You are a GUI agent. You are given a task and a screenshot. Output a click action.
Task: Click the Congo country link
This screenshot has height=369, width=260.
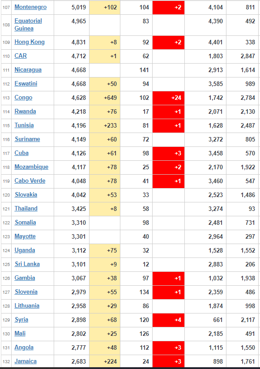coord(23,98)
